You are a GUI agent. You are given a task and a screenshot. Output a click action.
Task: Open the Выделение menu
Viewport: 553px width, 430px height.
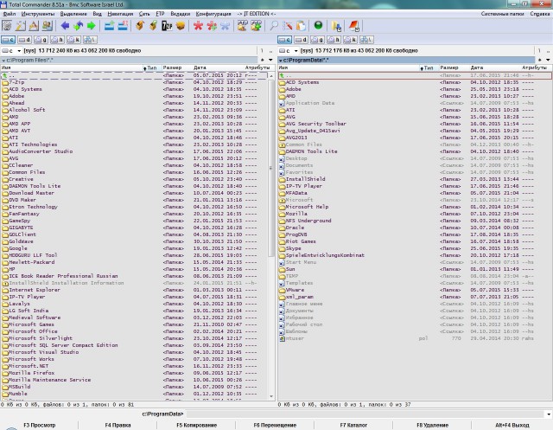click(x=73, y=14)
